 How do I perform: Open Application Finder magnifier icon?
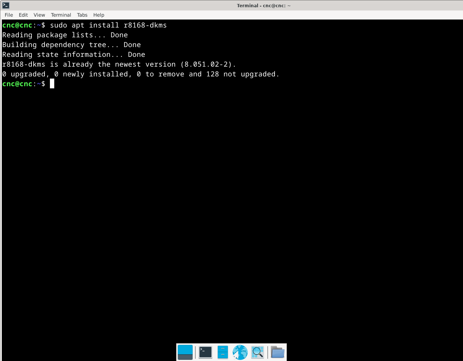(258, 352)
